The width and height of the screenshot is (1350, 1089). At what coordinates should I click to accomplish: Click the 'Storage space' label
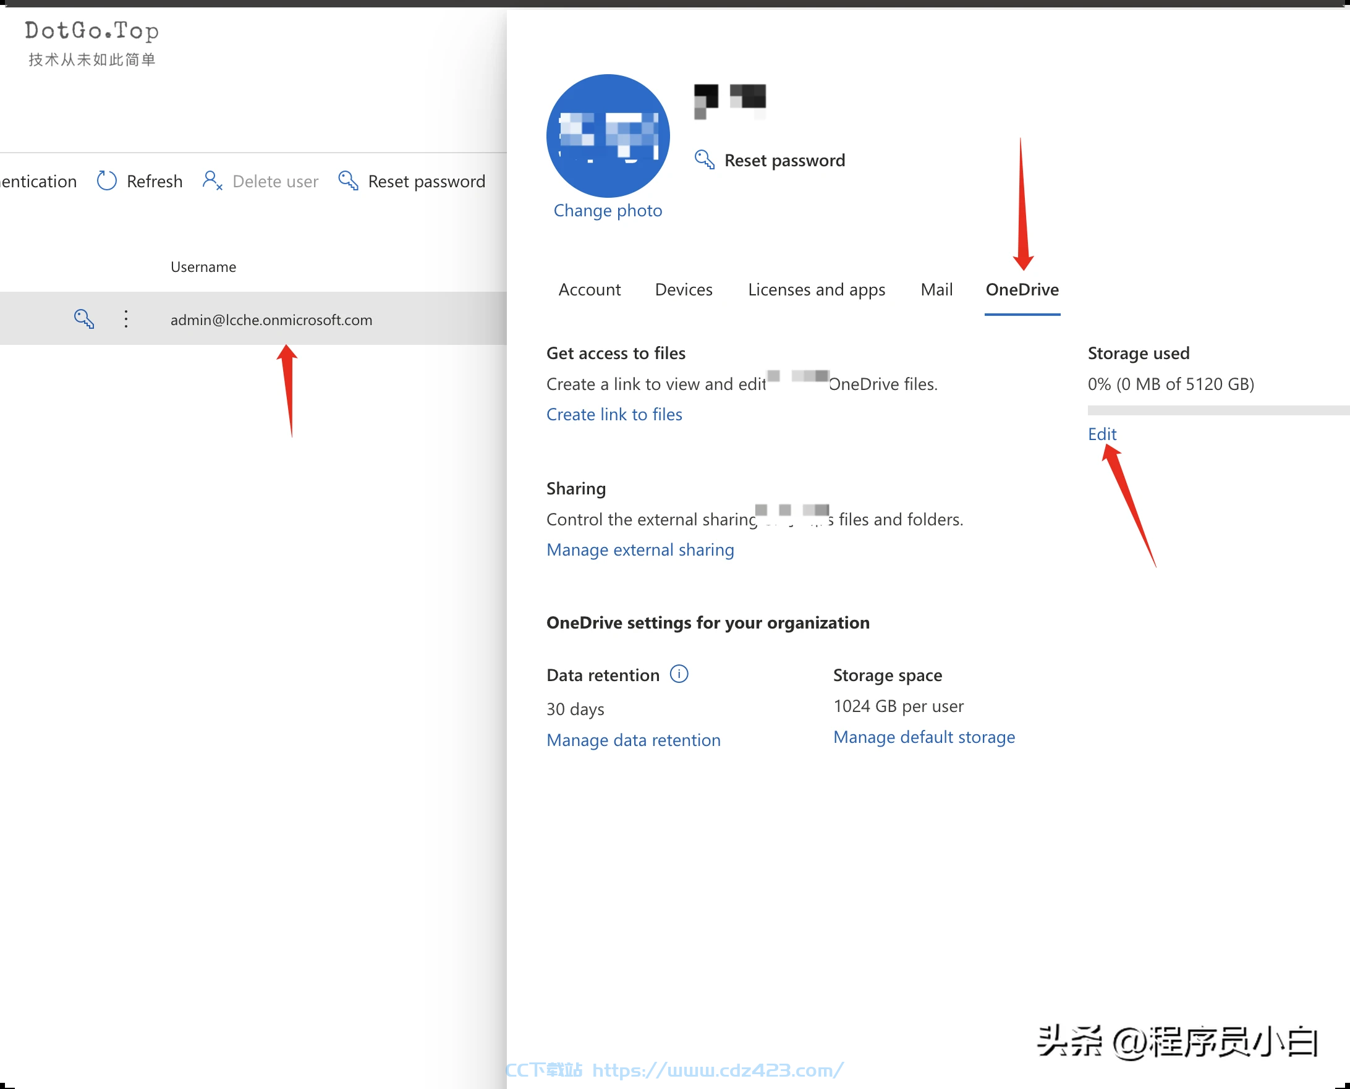(887, 675)
